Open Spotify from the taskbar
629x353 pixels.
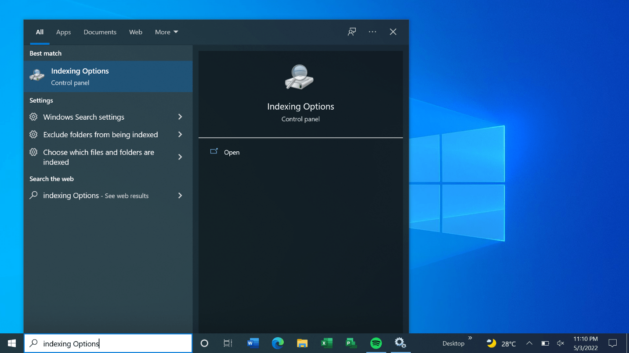376,343
